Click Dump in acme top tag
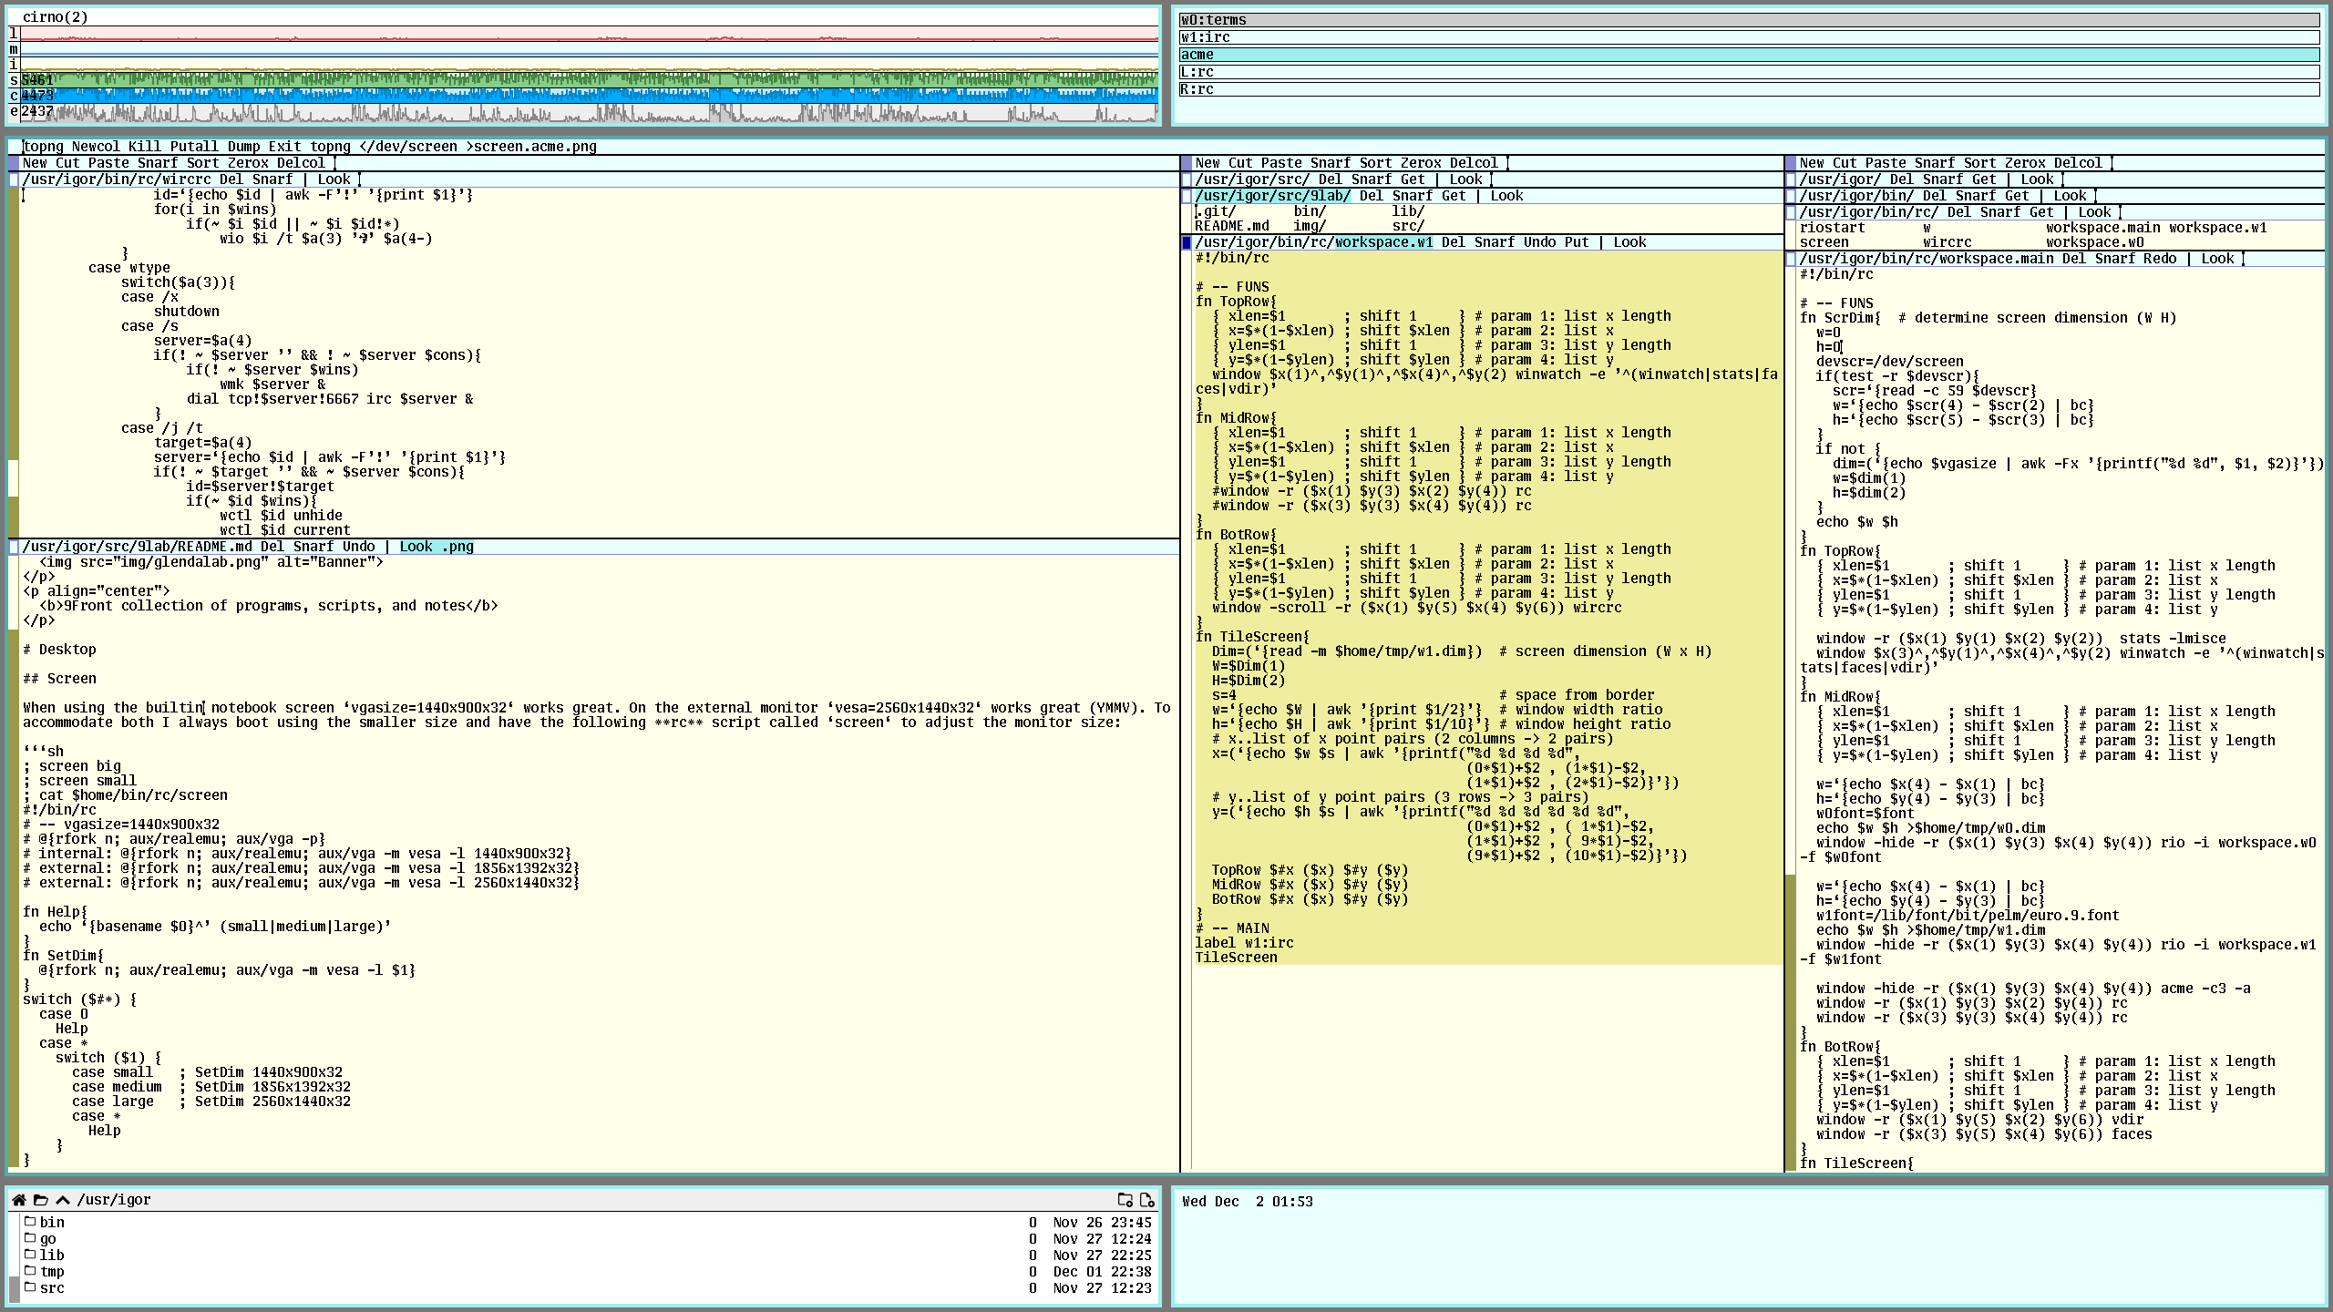The height and width of the screenshot is (1312, 2333). 243,147
